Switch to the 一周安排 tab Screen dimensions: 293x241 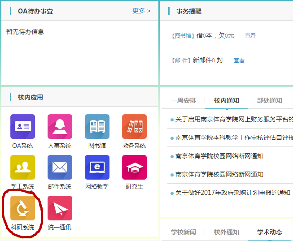pyautogui.click(x=184, y=100)
